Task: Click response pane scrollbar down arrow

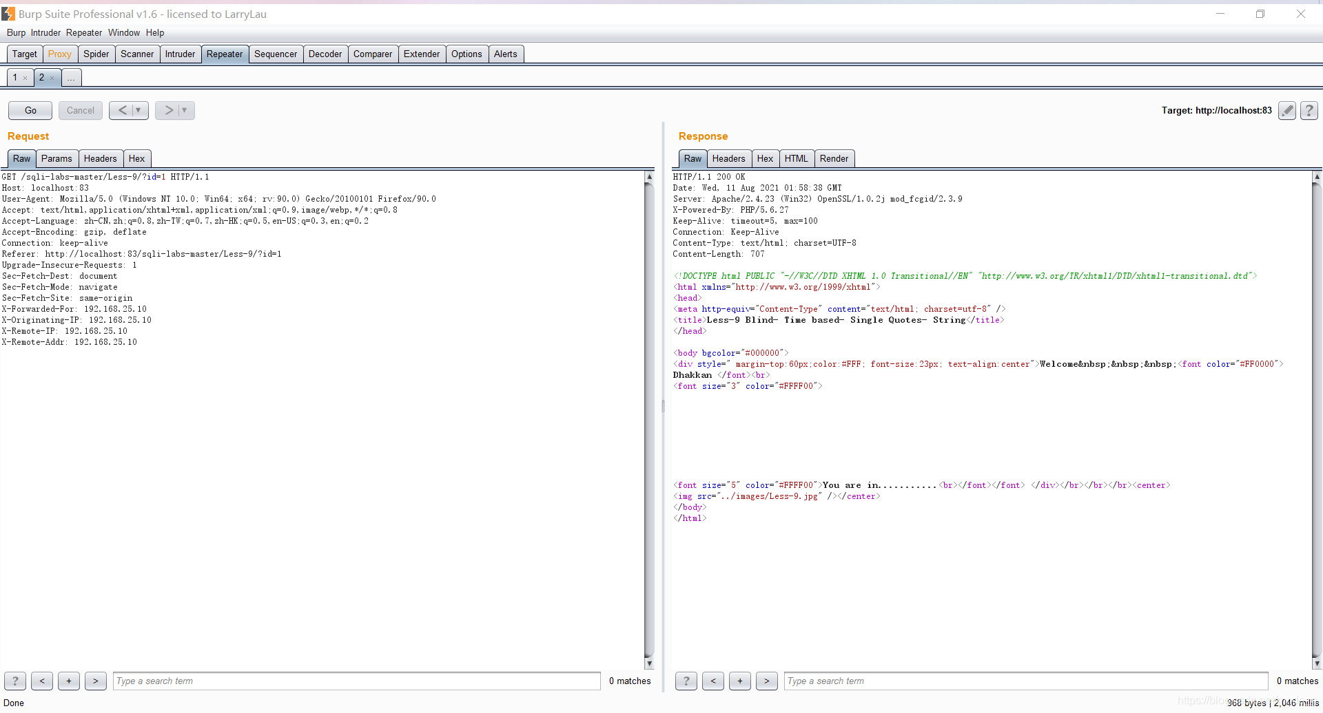Action: point(1317,664)
